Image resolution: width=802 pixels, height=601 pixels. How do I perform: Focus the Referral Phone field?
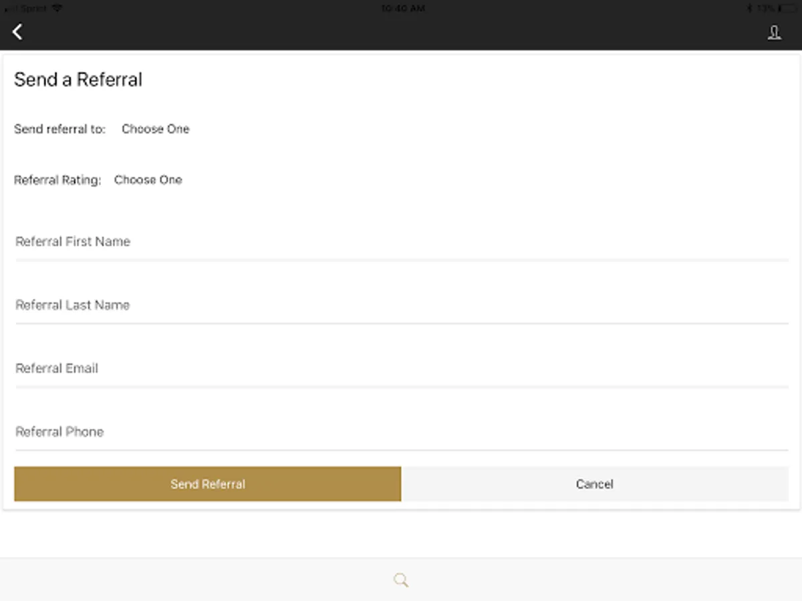(402, 432)
